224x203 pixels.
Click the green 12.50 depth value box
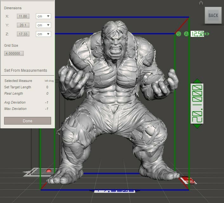point(197,34)
